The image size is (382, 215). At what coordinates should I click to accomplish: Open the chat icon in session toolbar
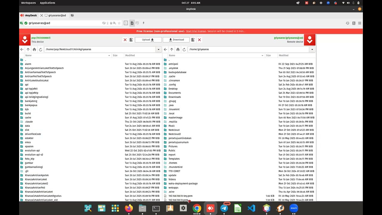point(137,23)
